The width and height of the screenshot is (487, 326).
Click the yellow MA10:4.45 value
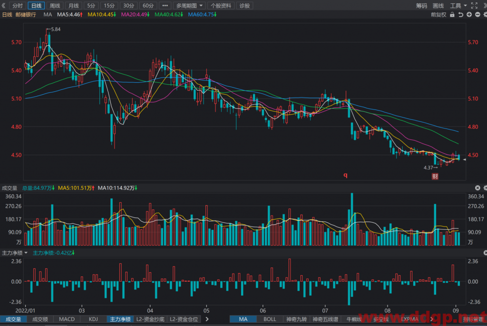[x=102, y=15]
